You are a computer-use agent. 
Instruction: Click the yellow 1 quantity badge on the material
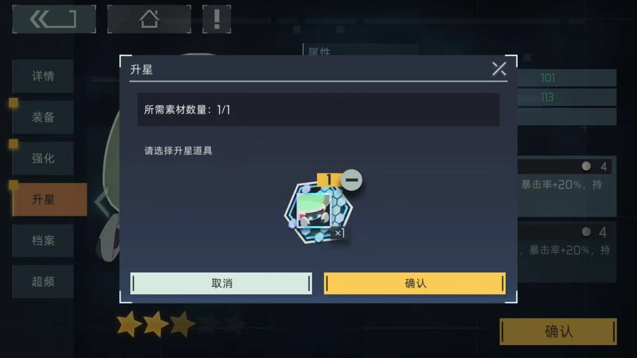329,180
